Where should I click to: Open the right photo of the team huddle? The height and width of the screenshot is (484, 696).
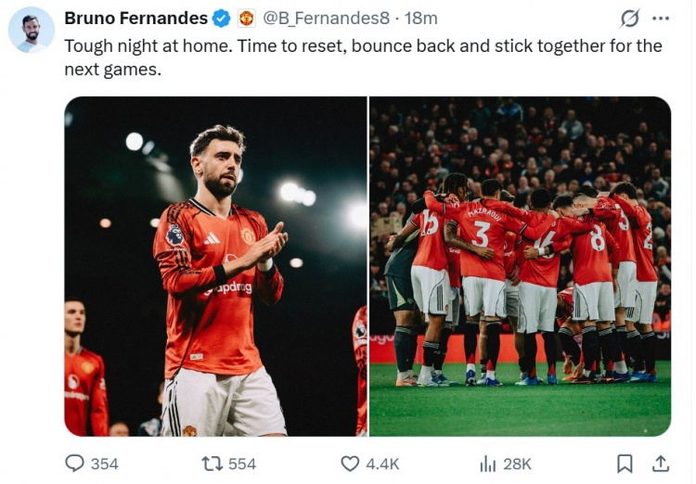pos(520,266)
